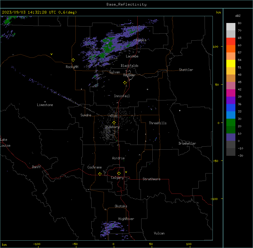Select the slate purple swatch between 10 and 0
The width and height of the screenshot is (253, 248).
click(231, 137)
